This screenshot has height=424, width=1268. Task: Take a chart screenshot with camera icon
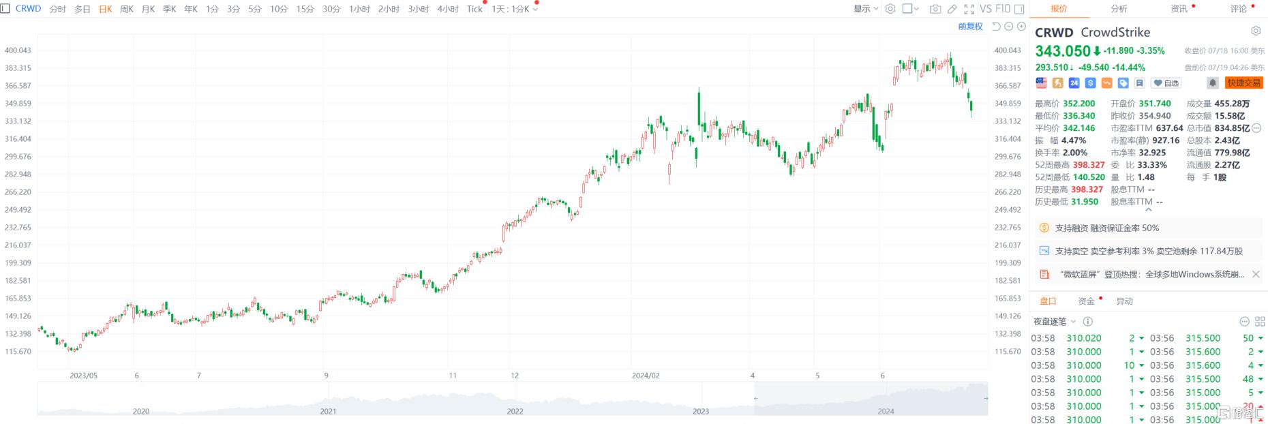click(935, 9)
